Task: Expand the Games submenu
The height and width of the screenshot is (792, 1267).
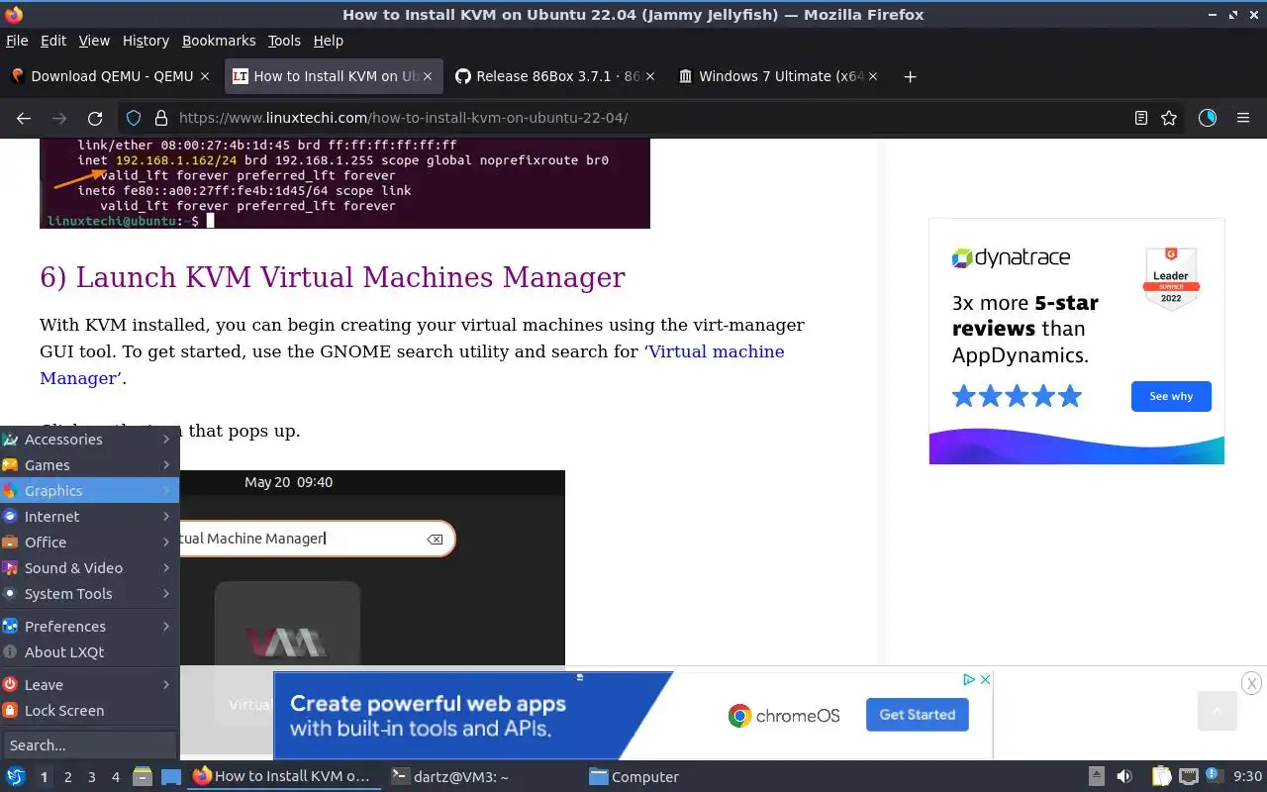Action: coord(89,465)
